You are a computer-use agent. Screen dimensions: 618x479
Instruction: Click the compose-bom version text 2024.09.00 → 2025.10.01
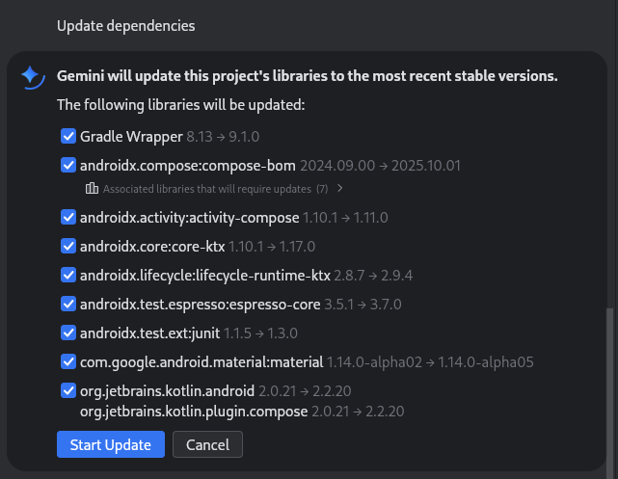(380, 165)
